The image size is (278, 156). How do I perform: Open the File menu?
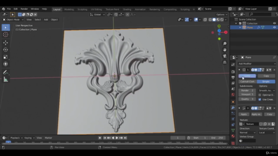pos(9,9)
